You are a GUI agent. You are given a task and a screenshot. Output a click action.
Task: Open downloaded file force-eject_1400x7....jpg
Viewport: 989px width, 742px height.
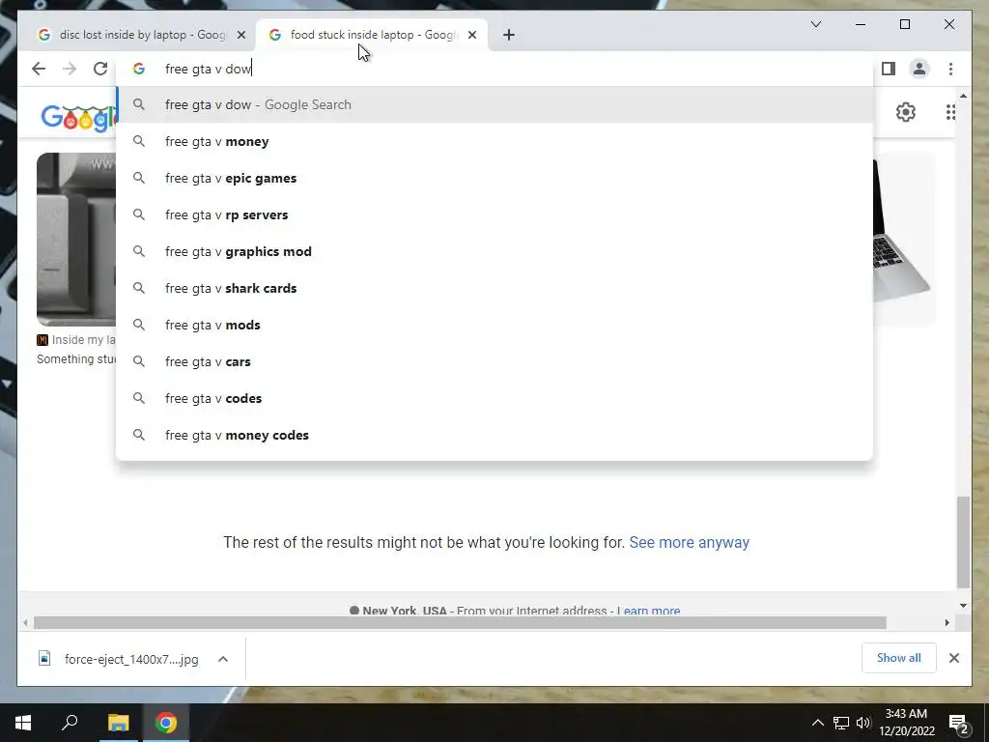119,659
